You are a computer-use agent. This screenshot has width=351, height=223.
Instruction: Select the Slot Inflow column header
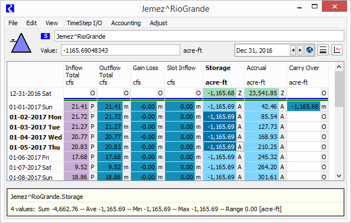pyautogui.click(x=184, y=75)
